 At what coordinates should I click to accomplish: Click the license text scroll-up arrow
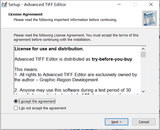pyautogui.click(x=143, y=49)
